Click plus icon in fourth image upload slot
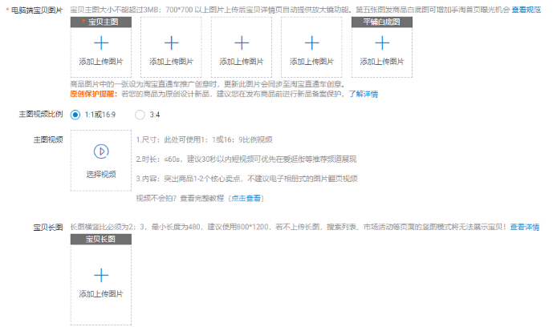Image resolution: width=553 pixels, height=331 pixels. pos(311,43)
